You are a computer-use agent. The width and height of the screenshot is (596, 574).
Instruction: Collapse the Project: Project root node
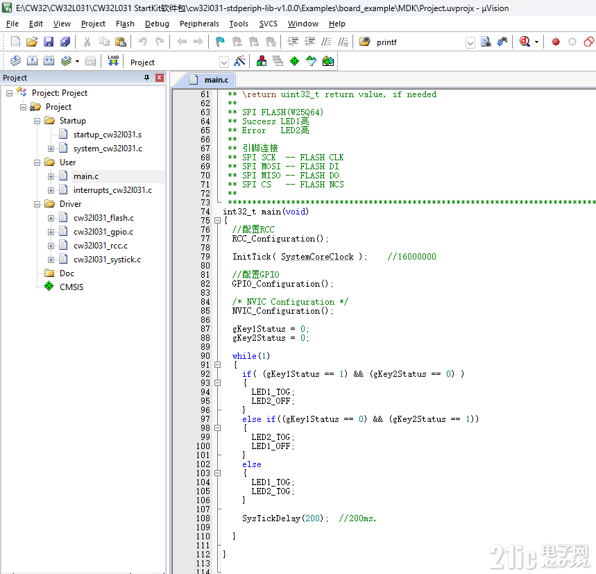[9, 93]
